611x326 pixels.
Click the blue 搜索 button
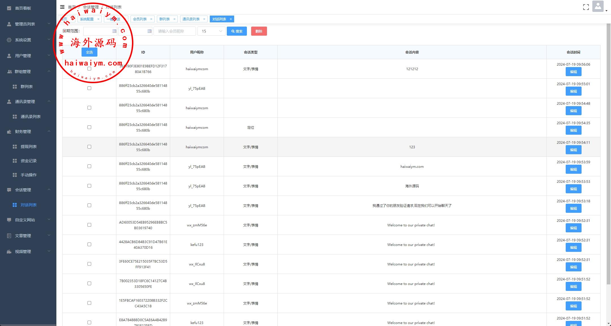[237, 31]
